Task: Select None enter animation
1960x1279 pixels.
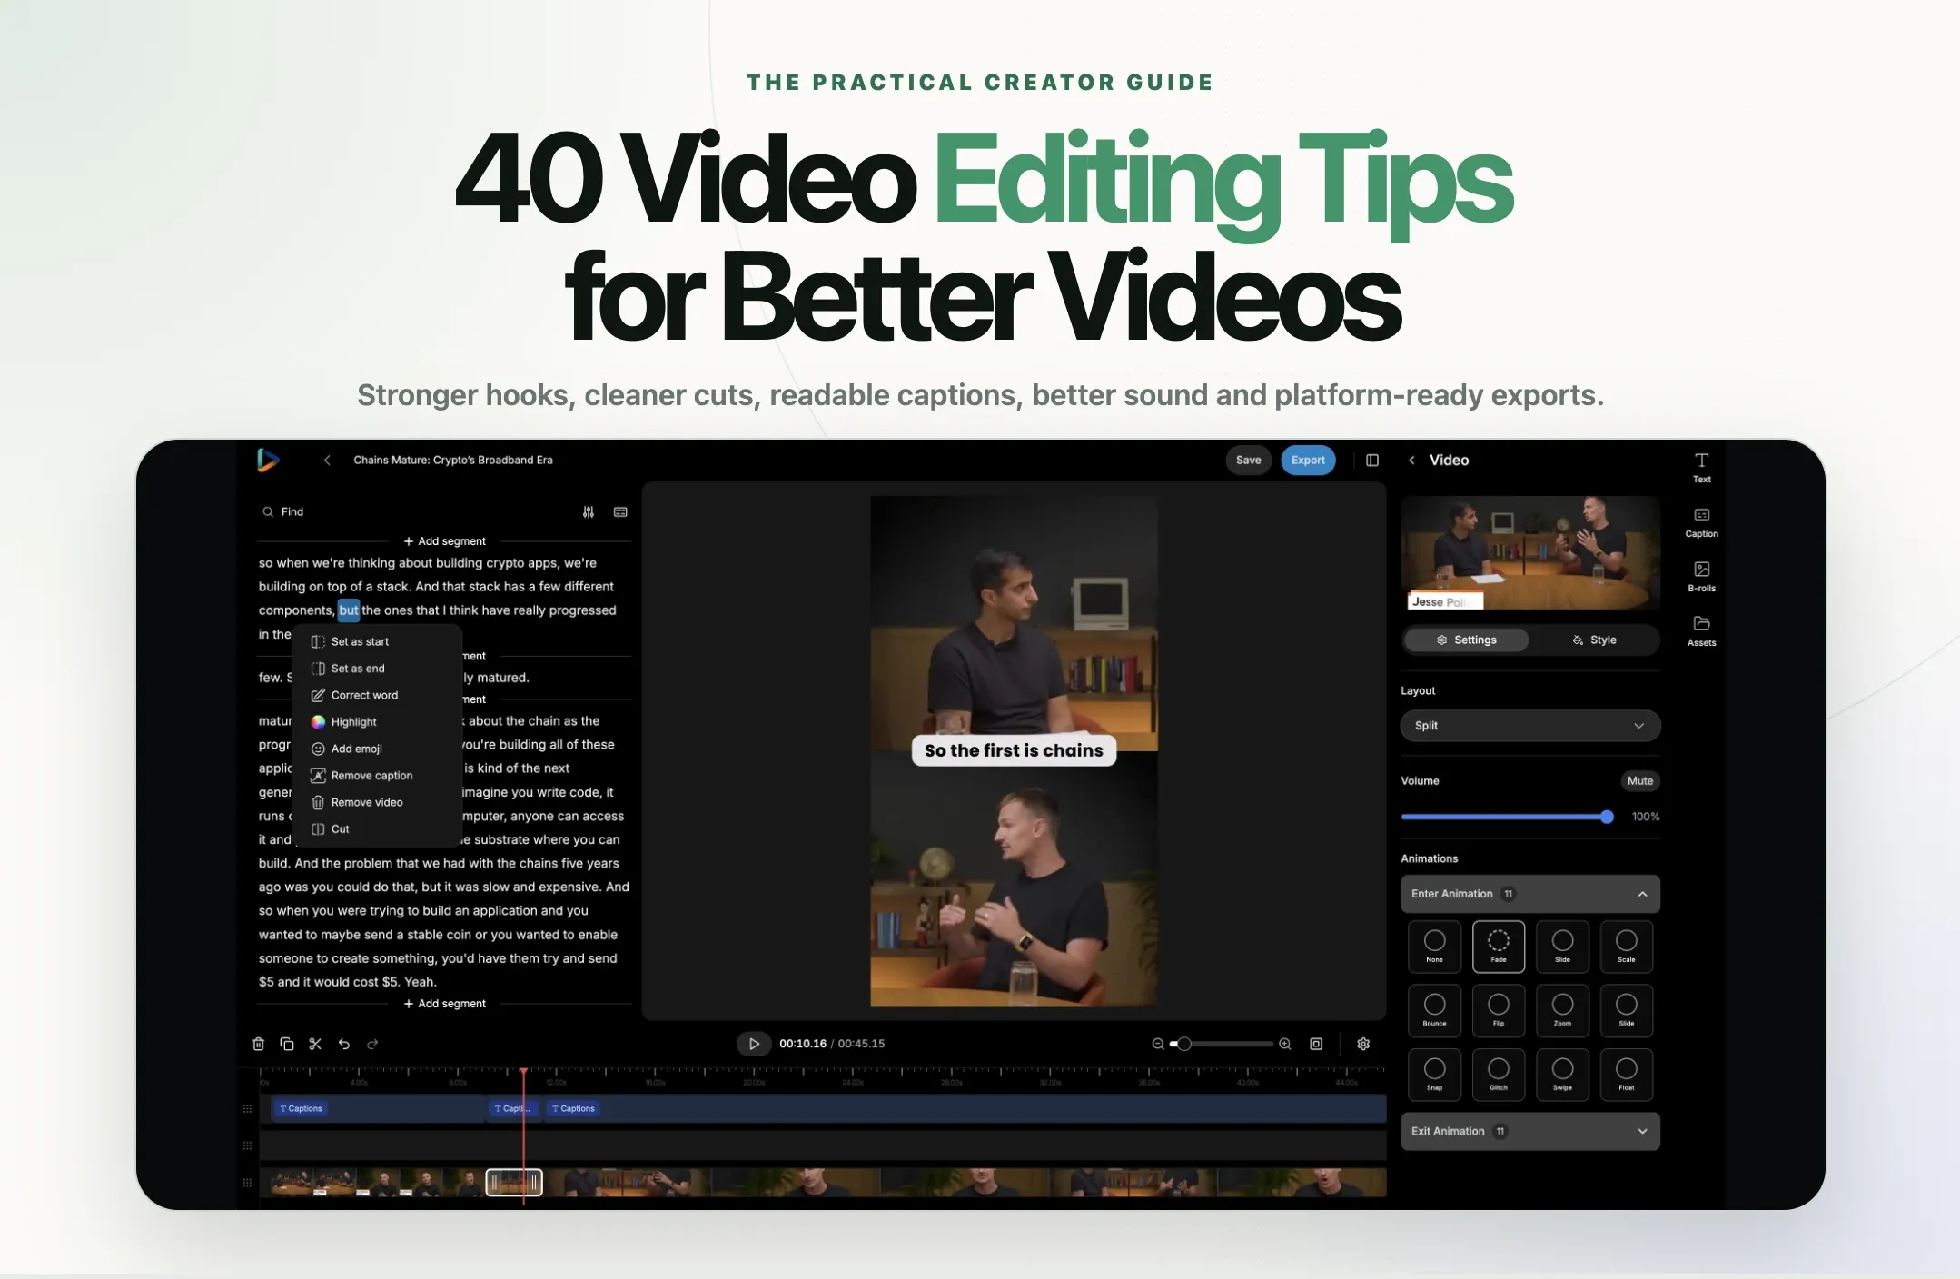Action: coord(1434,947)
